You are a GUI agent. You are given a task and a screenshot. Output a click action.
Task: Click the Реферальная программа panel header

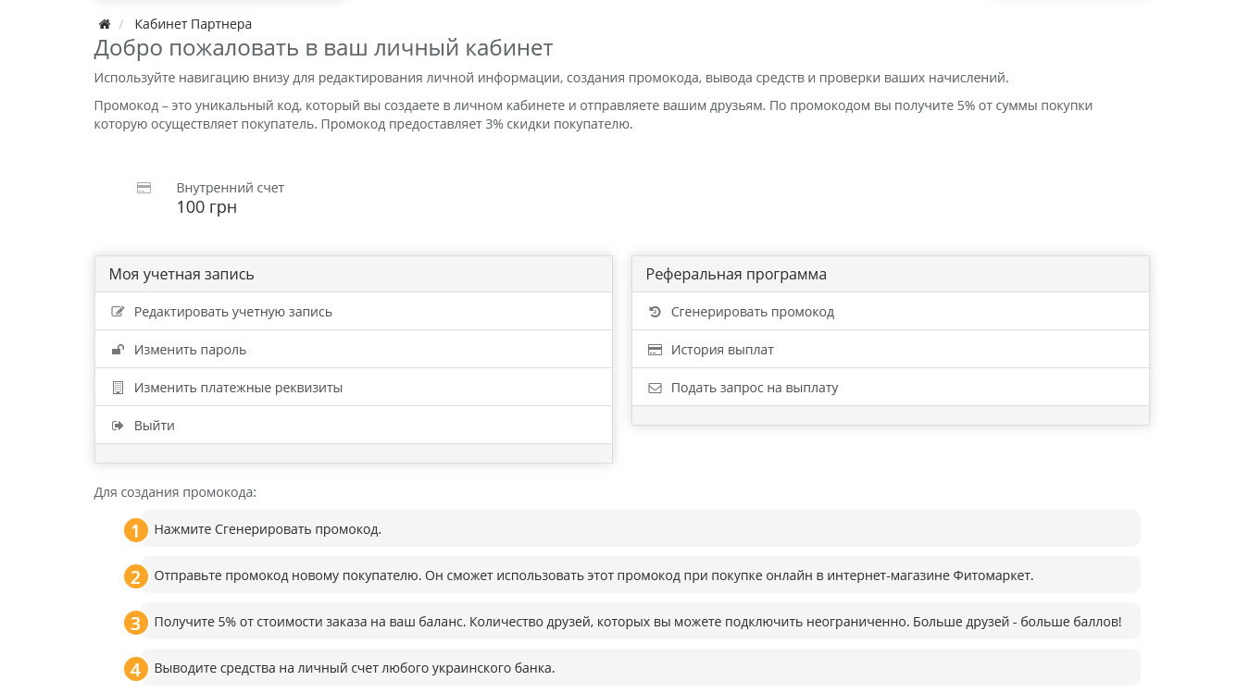tap(891, 274)
